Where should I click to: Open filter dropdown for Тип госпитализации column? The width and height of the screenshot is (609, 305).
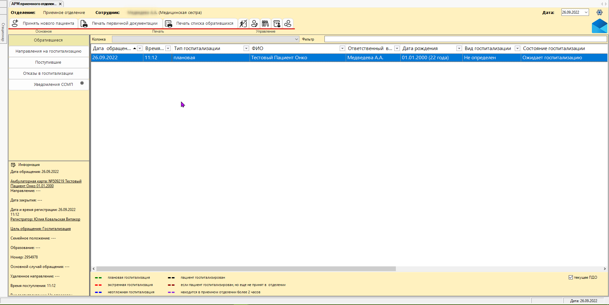pyautogui.click(x=246, y=48)
